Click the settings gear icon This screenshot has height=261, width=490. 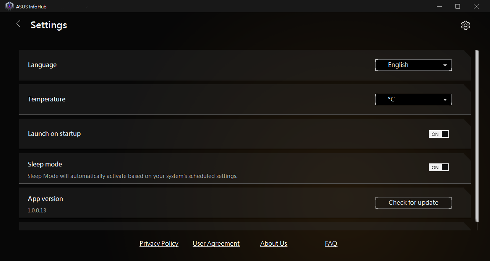[465, 25]
